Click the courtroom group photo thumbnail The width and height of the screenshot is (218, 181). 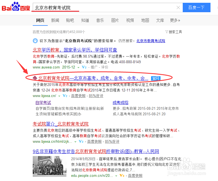[50, 166]
